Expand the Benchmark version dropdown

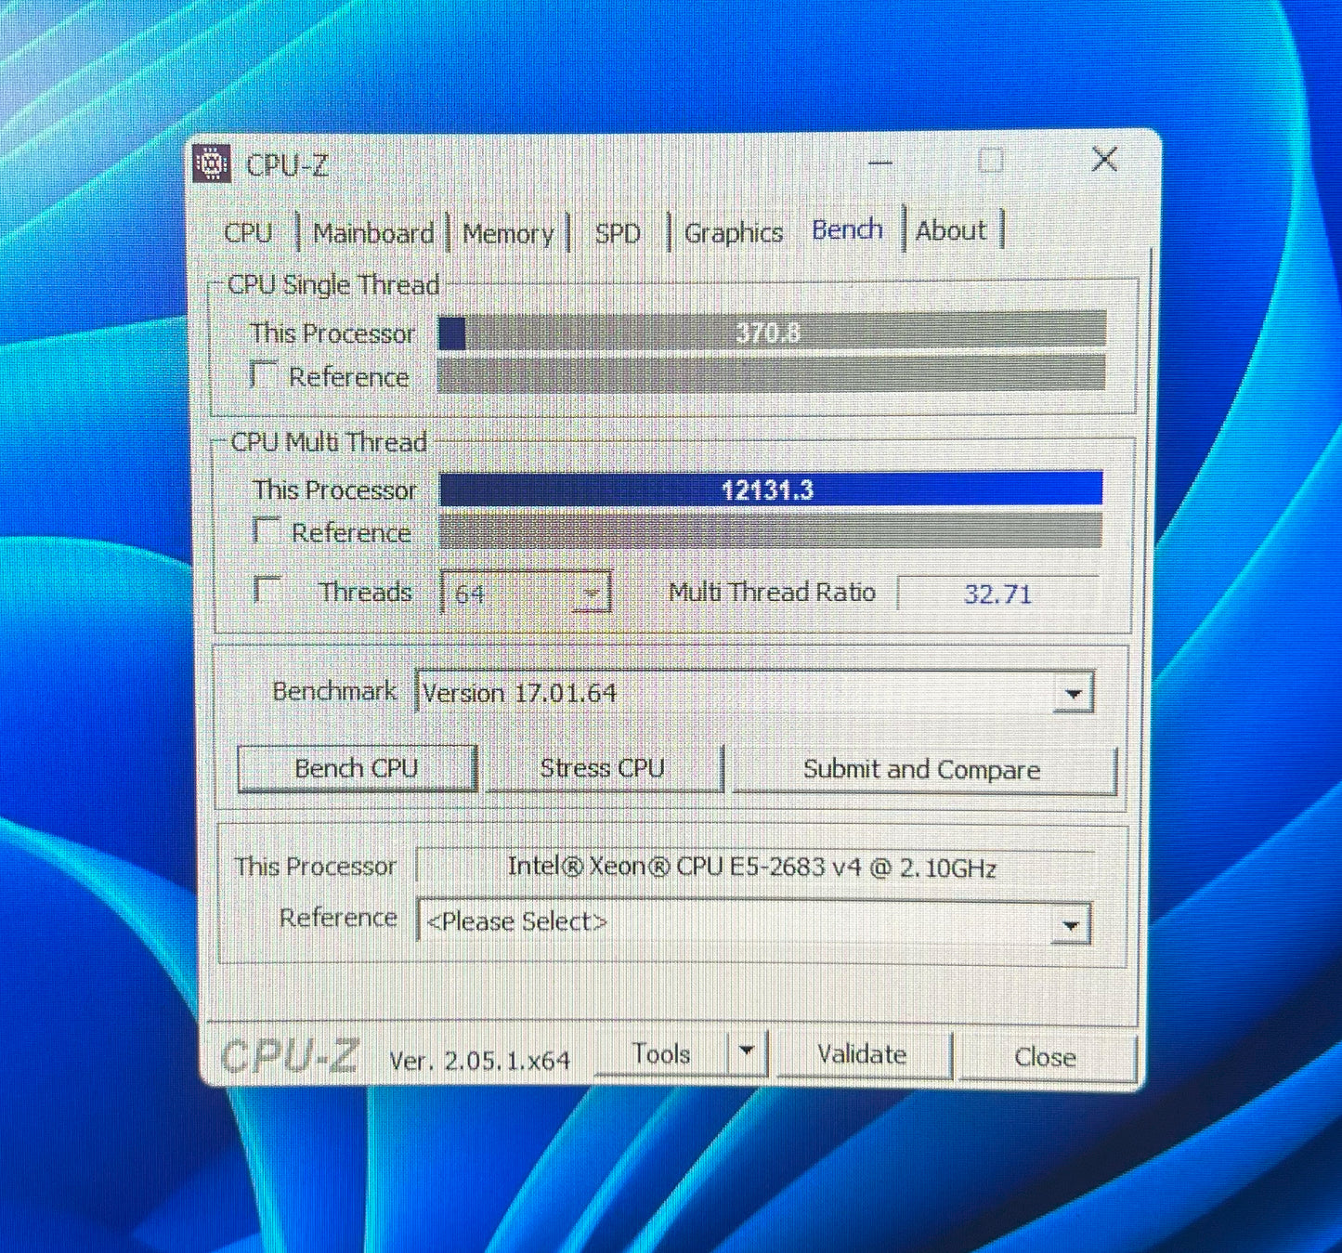tap(1074, 694)
